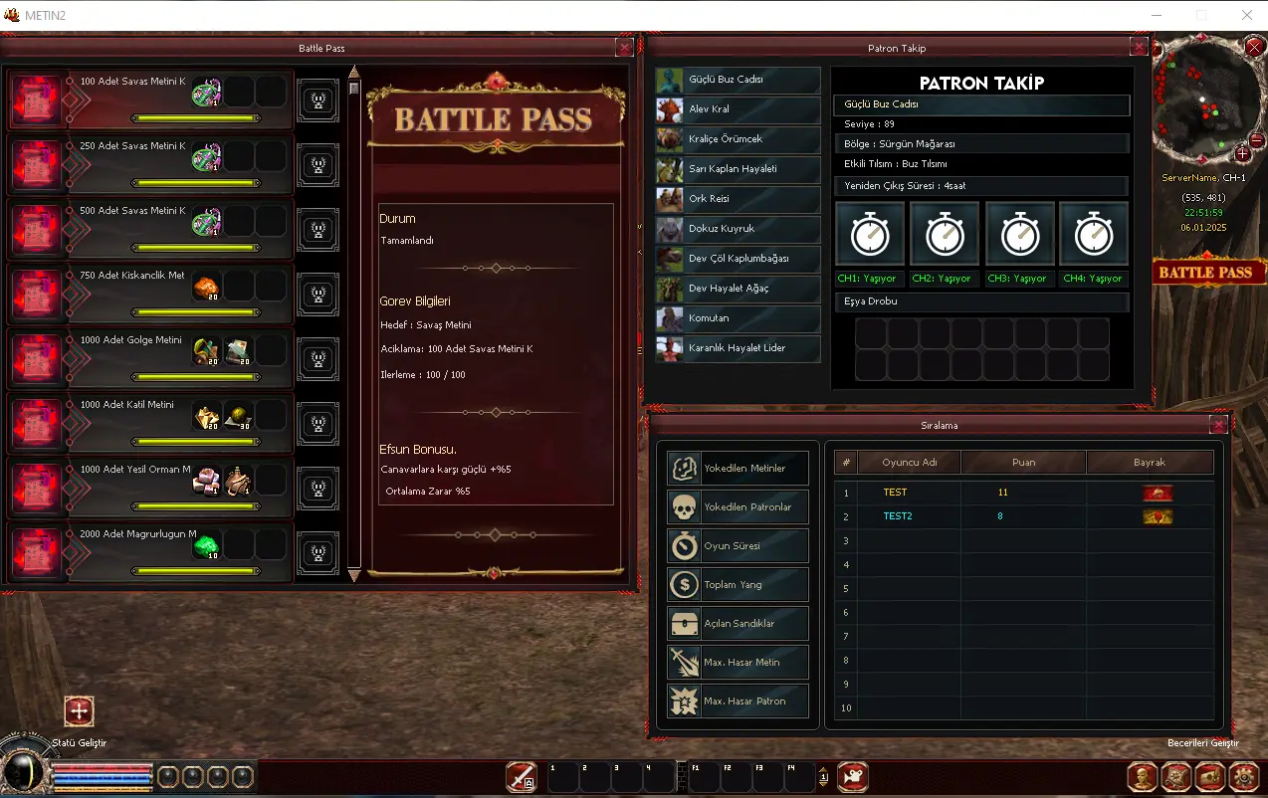Select Ork Reisi boss
Viewport: 1268px width, 798px height.
click(x=738, y=199)
